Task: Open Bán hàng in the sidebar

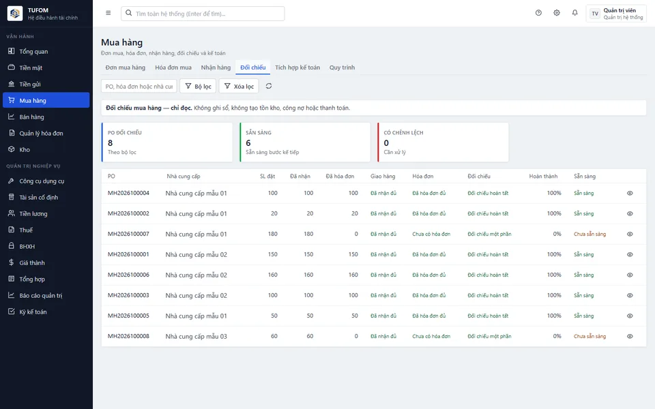Action: [x=46, y=117]
